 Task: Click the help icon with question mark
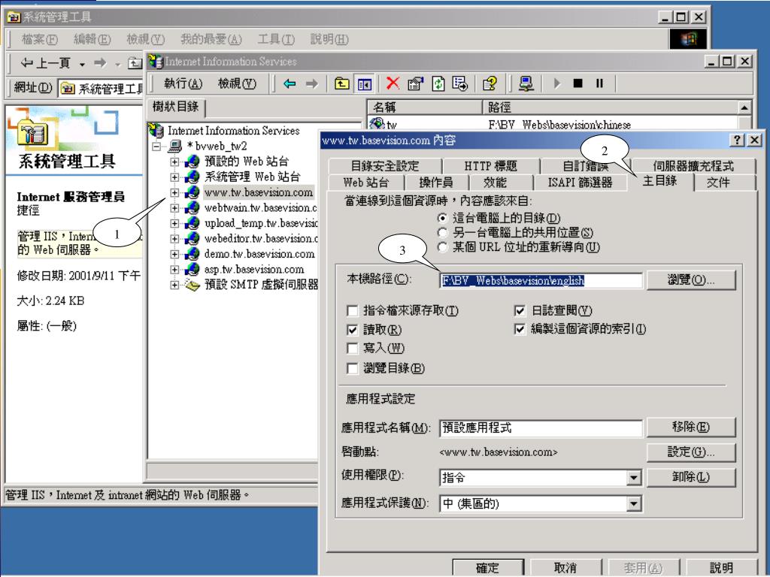click(x=490, y=84)
